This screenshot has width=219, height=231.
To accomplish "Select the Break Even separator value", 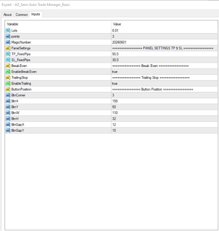I will tap(150, 66).
